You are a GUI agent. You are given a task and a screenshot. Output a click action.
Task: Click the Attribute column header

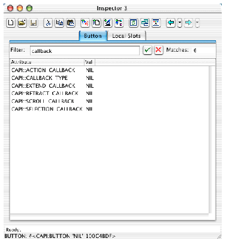coord(47,62)
